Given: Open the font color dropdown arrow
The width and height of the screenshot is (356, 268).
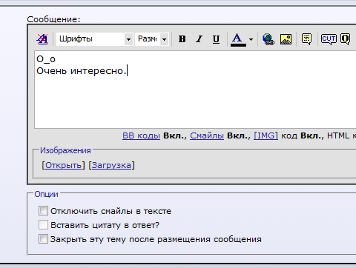Looking at the screenshot, I should pos(251,39).
